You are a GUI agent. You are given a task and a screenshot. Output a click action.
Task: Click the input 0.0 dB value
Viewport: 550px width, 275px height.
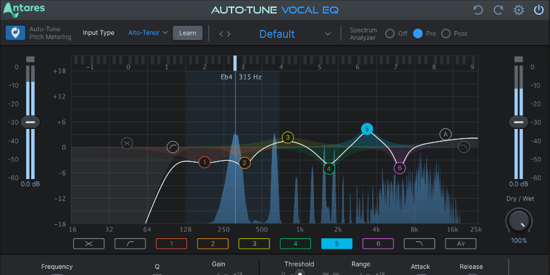[30, 184]
